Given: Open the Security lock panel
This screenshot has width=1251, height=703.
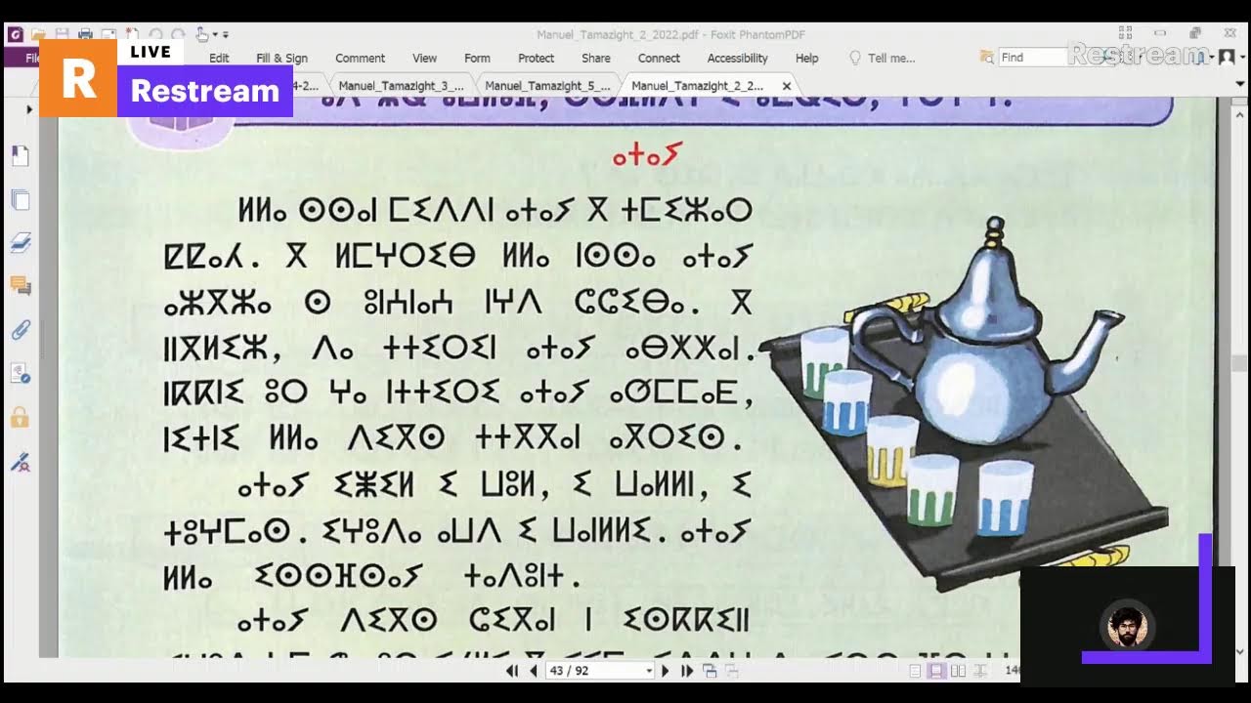Looking at the screenshot, I should click(x=20, y=418).
